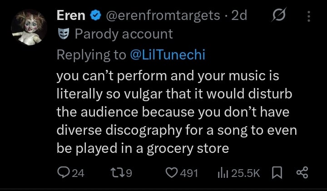Click the reply count 24
The image size is (327, 191).
[78, 173]
